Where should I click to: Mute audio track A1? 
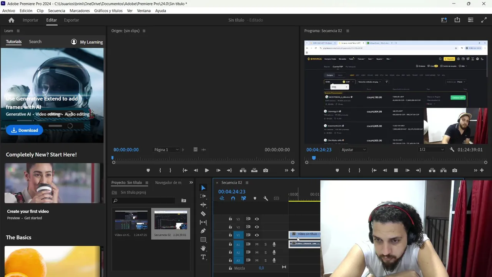pos(257,244)
